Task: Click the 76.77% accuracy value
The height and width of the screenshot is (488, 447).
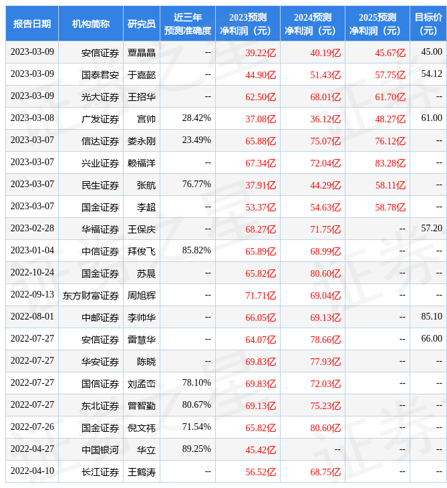Action: [x=196, y=185]
